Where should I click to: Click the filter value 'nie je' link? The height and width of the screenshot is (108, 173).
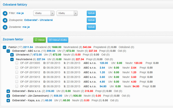point(20,13)
